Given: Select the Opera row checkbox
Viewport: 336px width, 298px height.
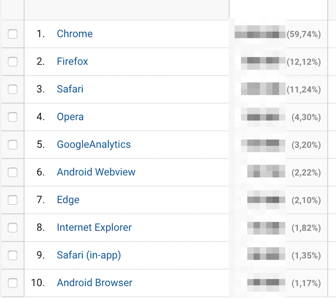Looking at the screenshot, I should coord(13,117).
